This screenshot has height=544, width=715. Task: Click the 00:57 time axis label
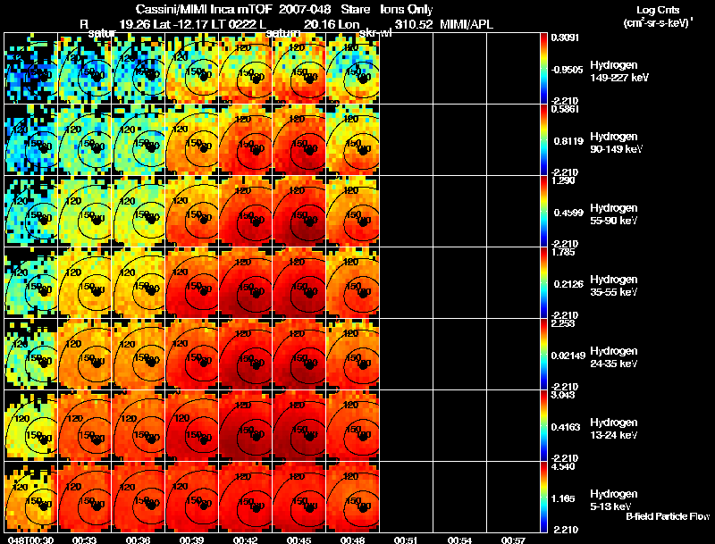513,540
